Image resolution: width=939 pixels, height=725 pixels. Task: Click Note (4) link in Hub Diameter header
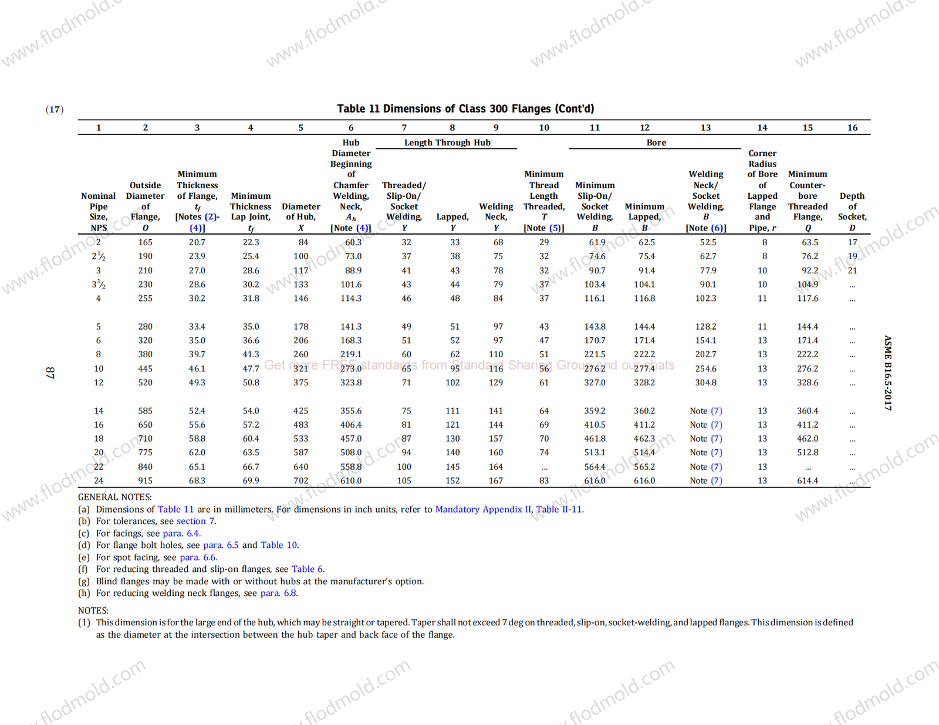(362, 228)
